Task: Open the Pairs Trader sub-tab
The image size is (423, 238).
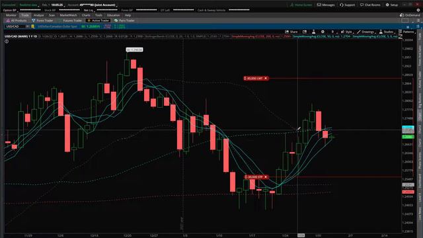Action: pos(124,20)
